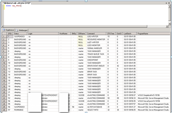Select the whole grid via the corner cell

coord(4,34)
